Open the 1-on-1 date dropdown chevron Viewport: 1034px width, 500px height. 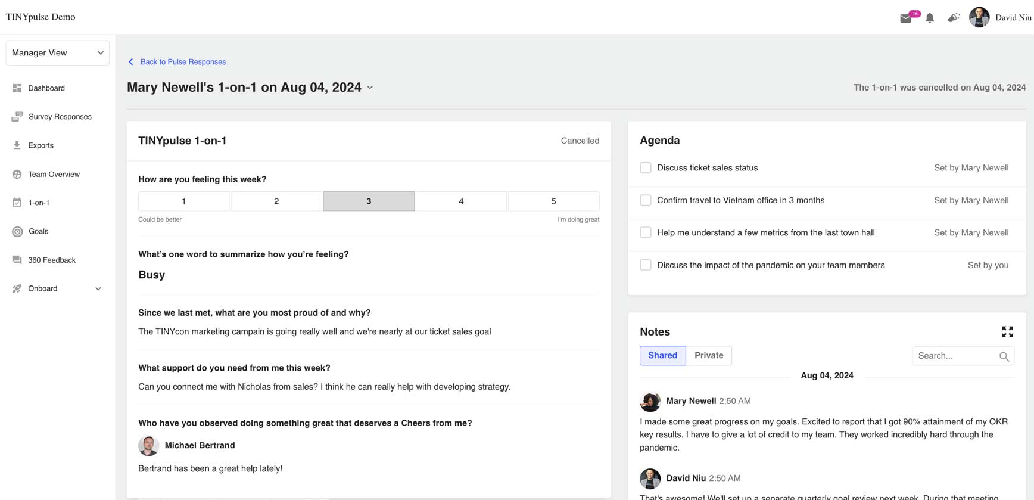[370, 88]
